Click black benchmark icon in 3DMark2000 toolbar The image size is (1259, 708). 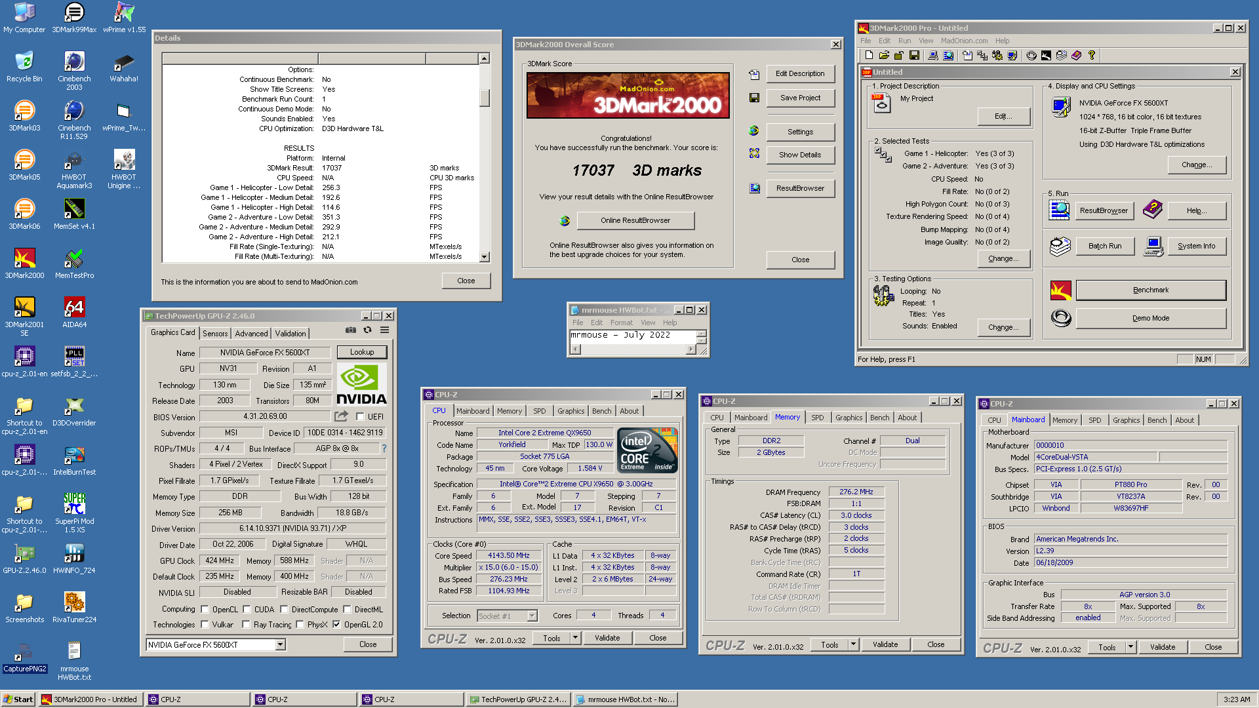pos(1046,56)
